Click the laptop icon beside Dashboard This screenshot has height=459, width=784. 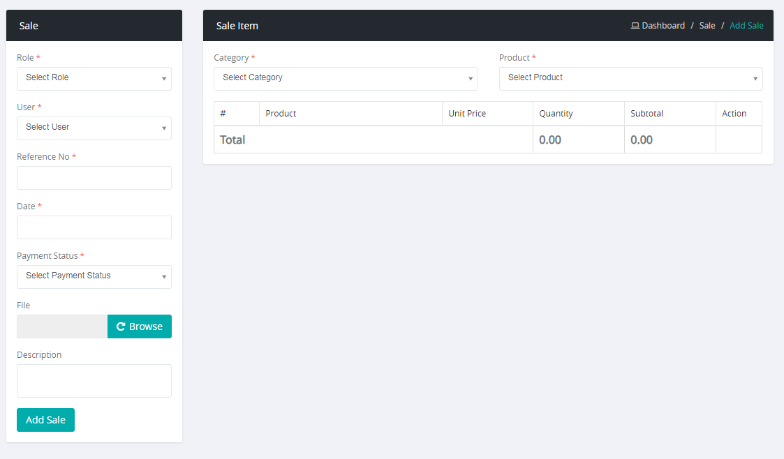pos(635,26)
